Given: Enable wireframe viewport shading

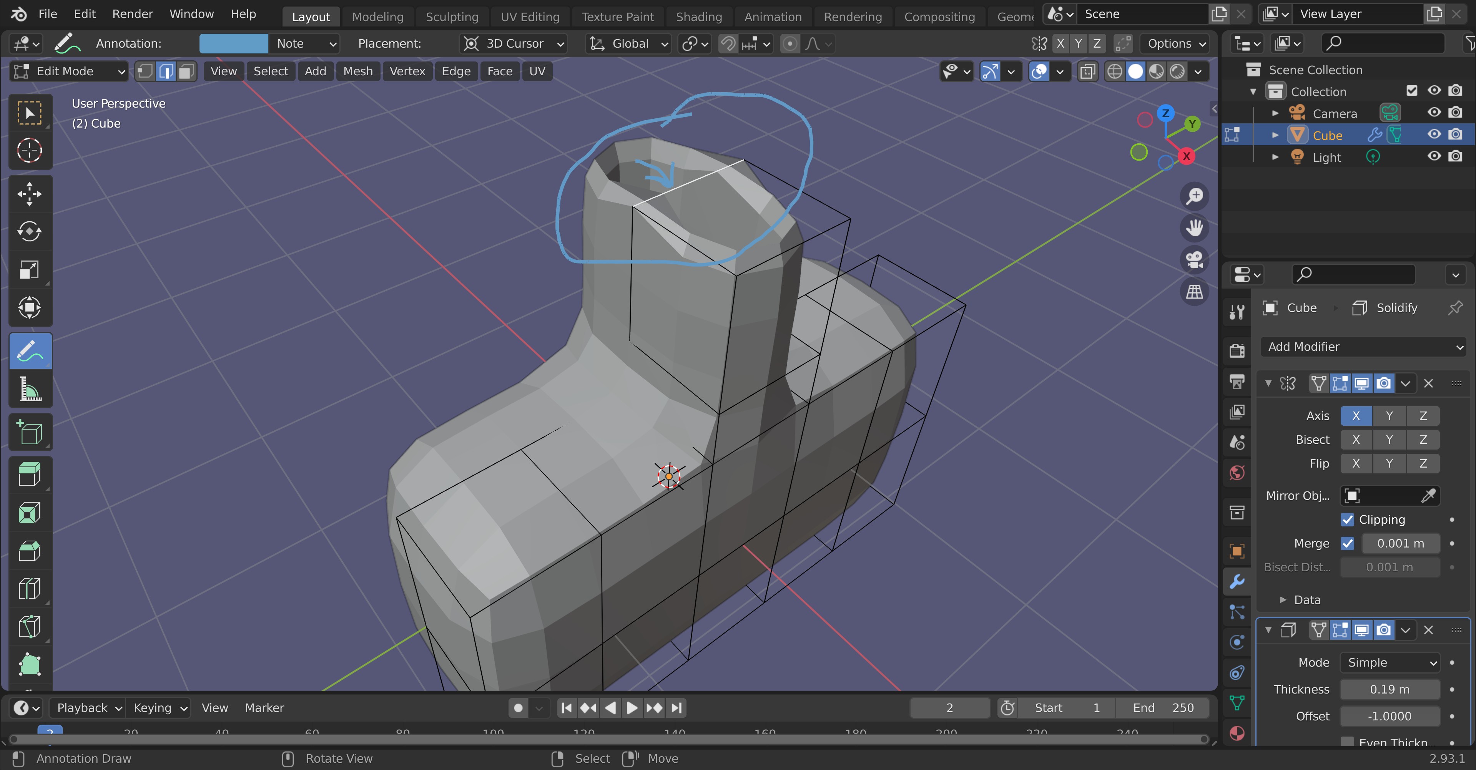Looking at the screenshot, I should (1114, 71).
